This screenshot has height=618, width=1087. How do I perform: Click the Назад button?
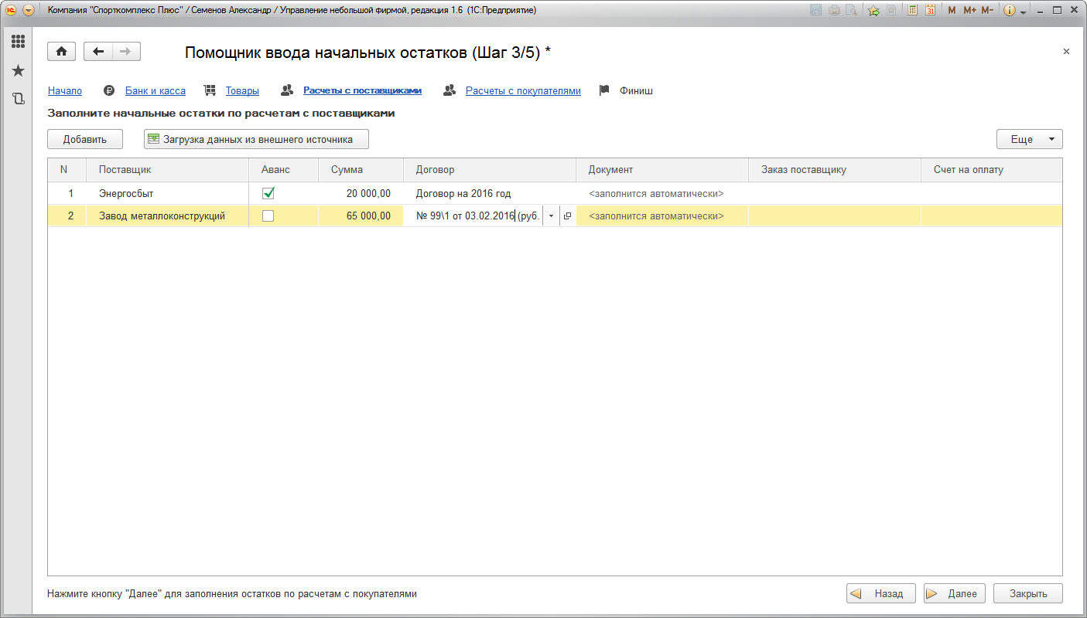pyautogui.click(x=881, y=594)
